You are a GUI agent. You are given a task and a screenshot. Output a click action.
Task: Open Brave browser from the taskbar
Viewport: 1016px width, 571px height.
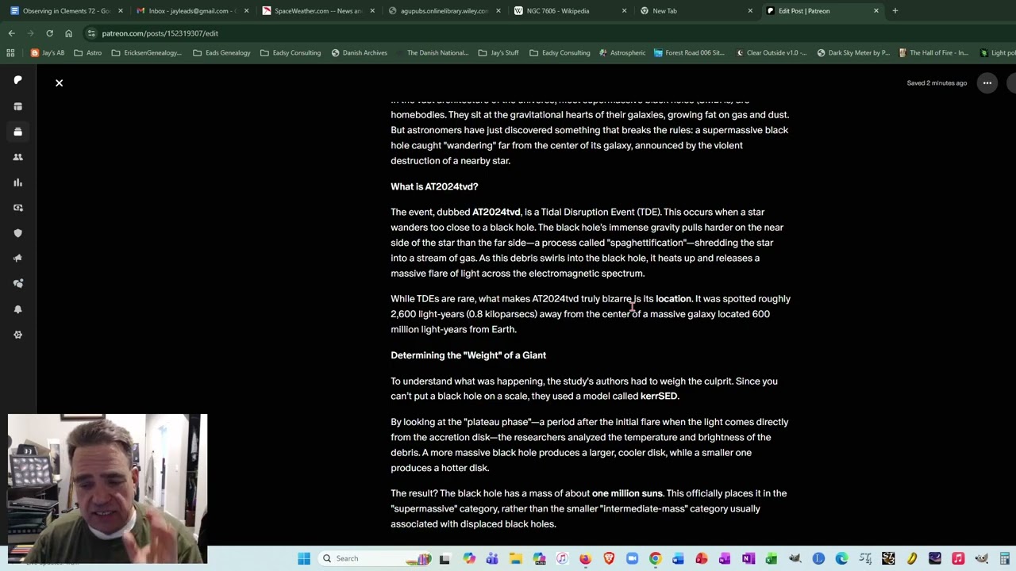[609, 558]
